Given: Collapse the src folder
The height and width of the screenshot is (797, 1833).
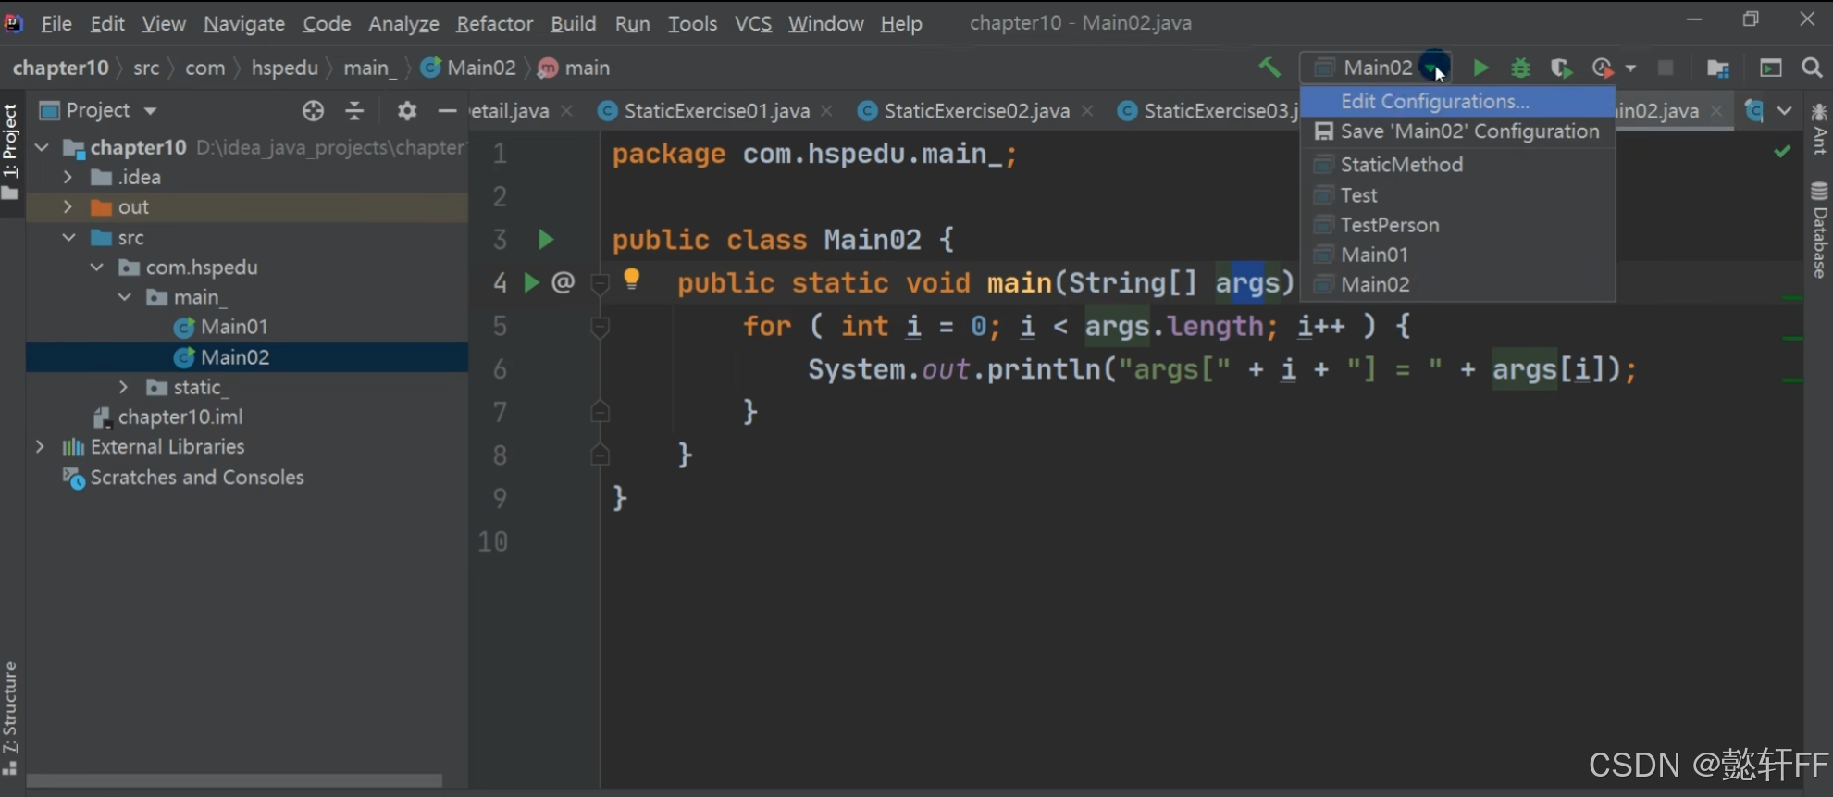Looking at the screenshot, I should pos(69,238).
